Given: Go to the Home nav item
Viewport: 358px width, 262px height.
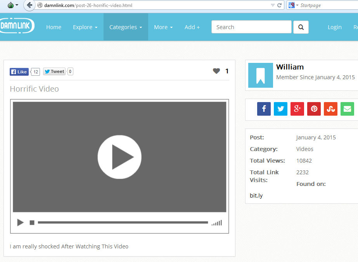Looking at the screenshot, I should tap(54, 27).
